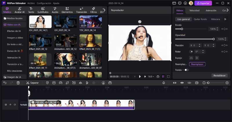Open the feedback message icon
The height and width of the screenshot is (122, 232).
tap(180, 3)
